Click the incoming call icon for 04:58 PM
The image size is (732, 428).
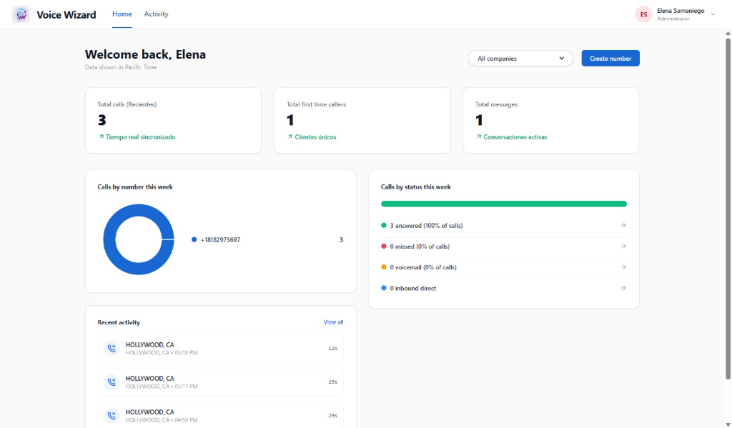112,415
